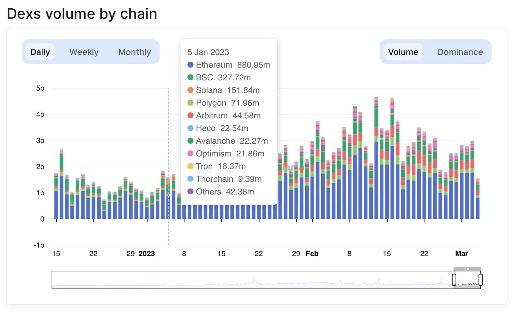
Task: Select the Daily interval toggle
Action: click(40, 52)
